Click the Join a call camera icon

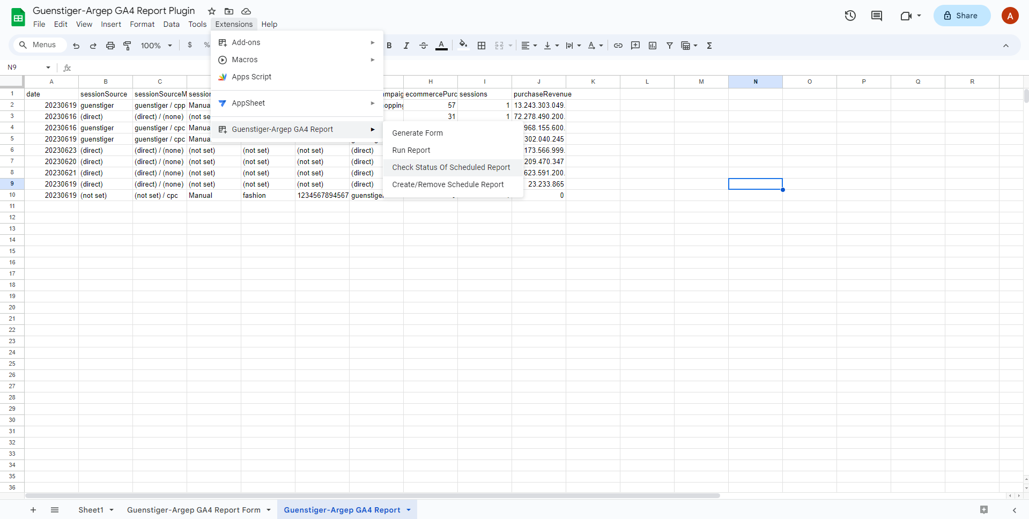tap(906, 16)
